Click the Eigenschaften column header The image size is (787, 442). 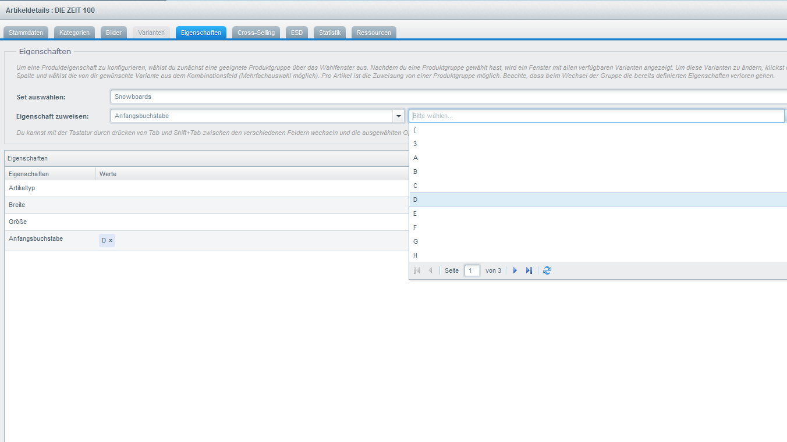(x=51, y=174)
